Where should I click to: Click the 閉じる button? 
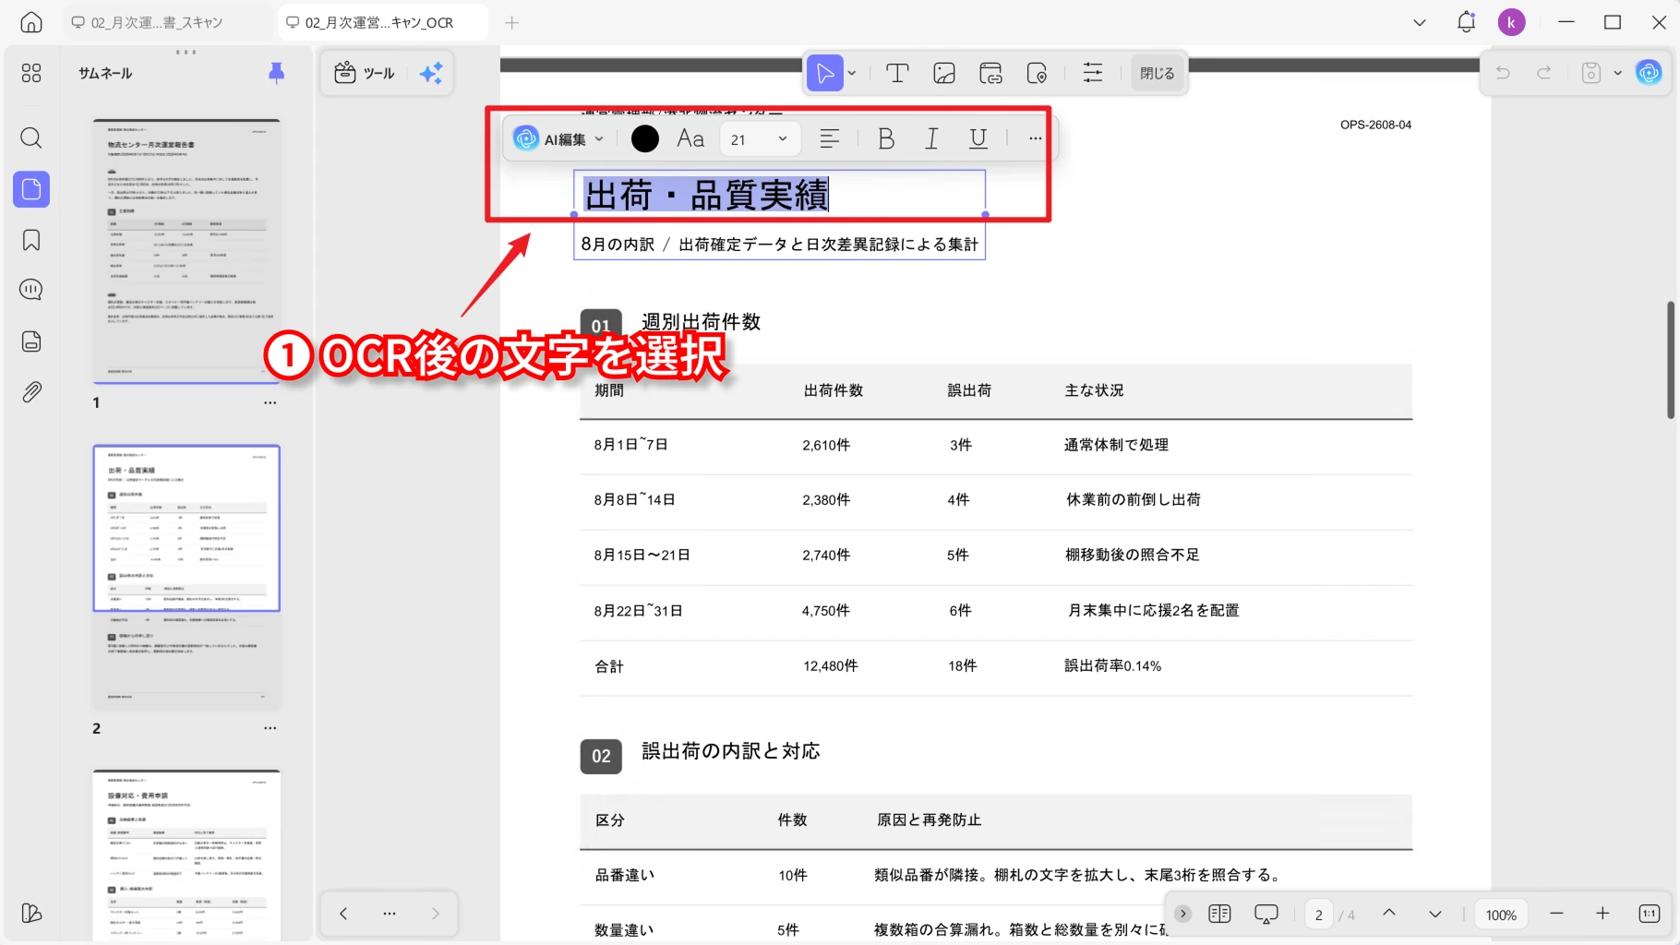[1157, 73]
